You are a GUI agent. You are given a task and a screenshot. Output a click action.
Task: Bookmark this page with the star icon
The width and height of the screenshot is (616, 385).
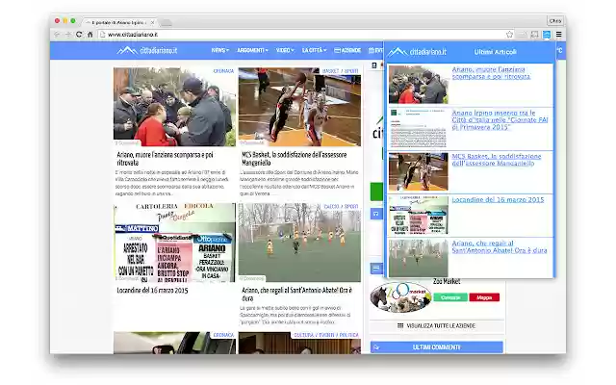pyautogui.click(x=509, y=35)
